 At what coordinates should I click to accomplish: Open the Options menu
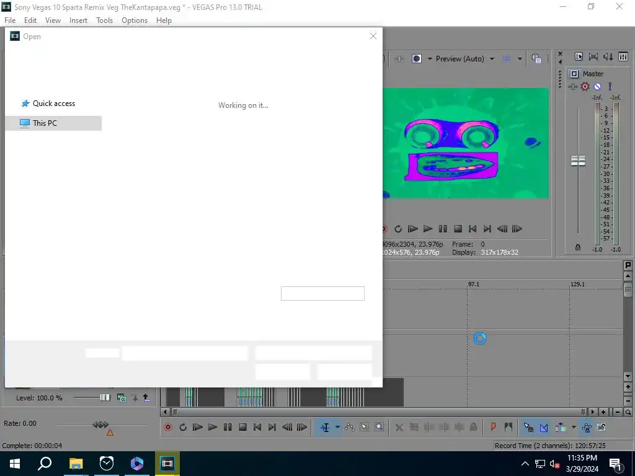[x=135, y=20]
